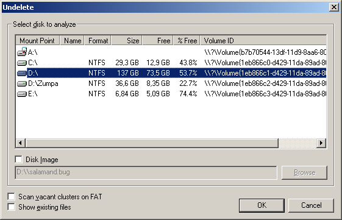Click the drive icon beside E:\

22,94
